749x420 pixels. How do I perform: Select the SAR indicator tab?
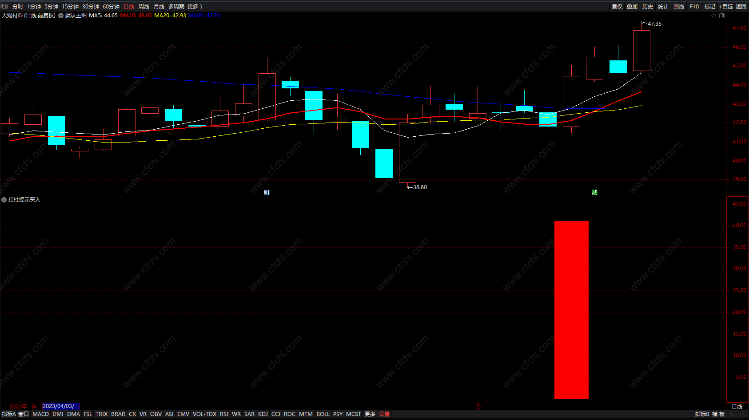pos(249,414)
